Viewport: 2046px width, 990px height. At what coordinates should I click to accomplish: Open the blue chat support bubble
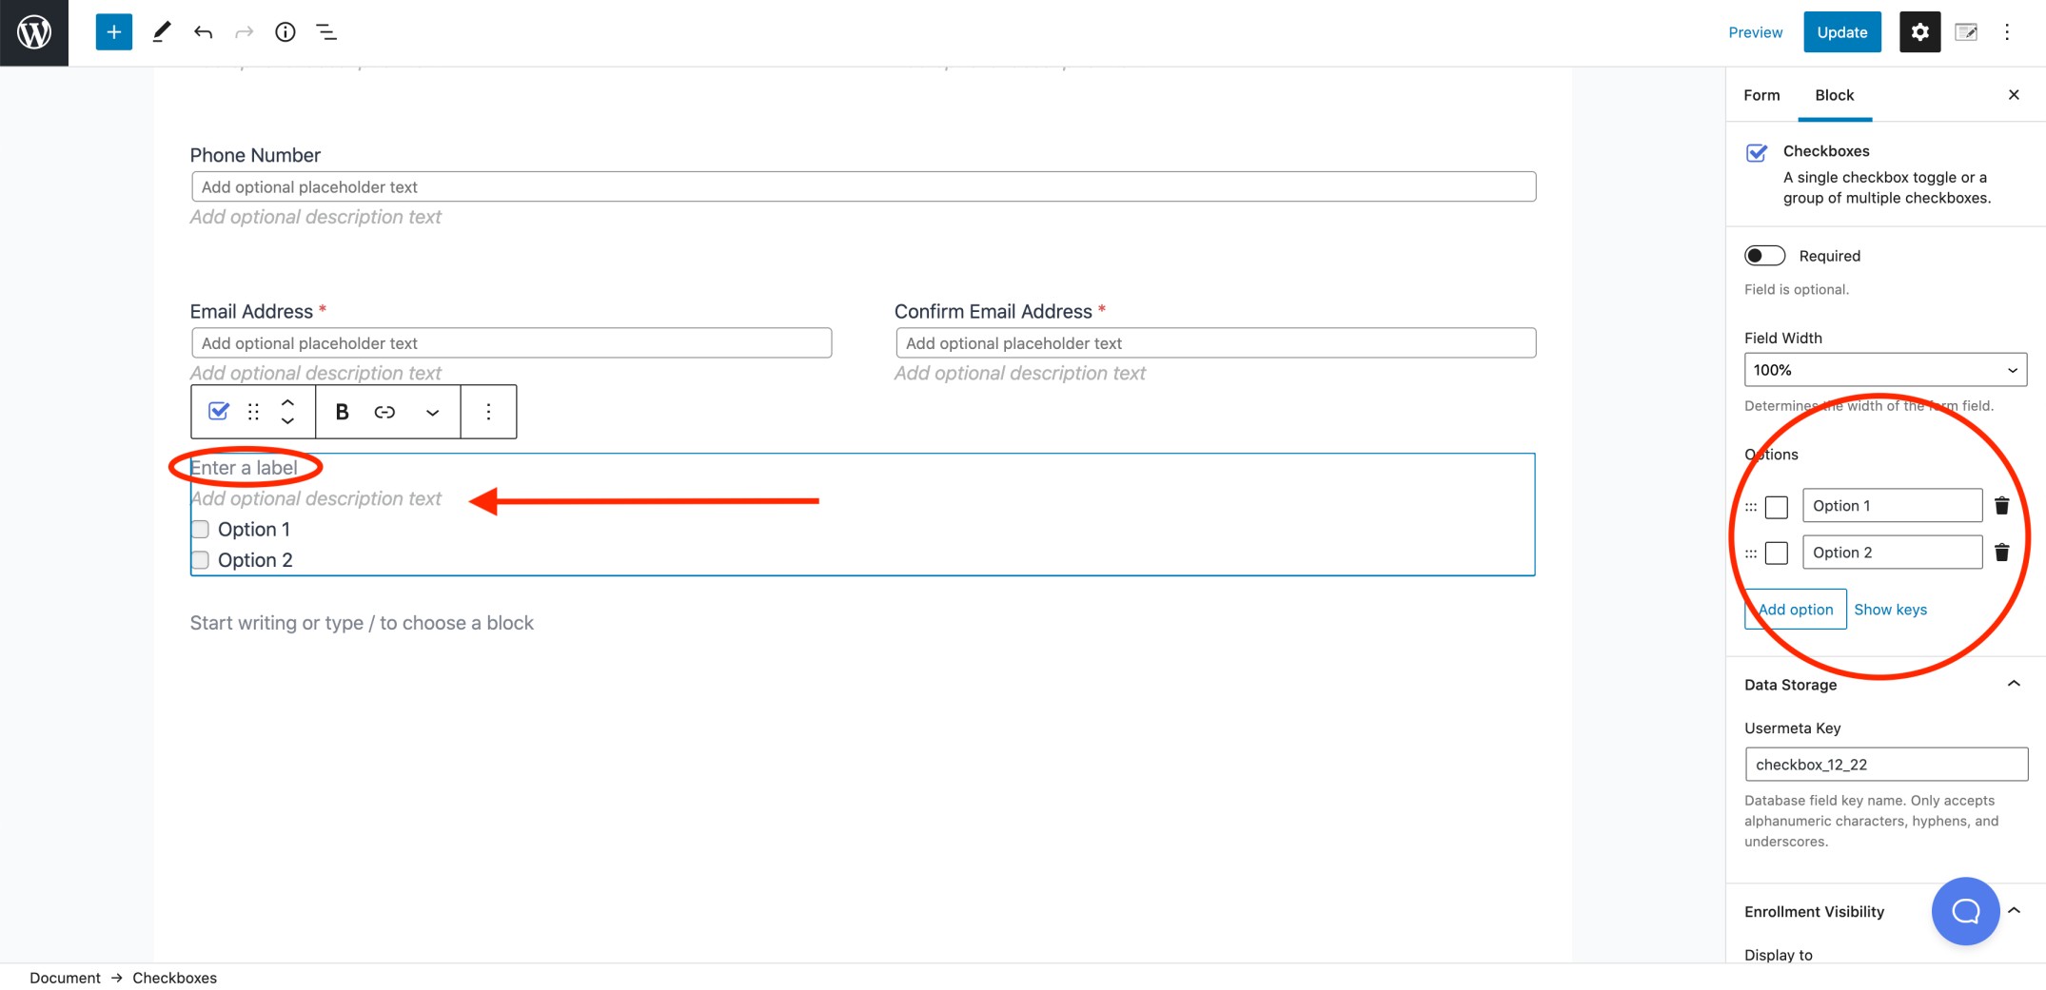(1965, 910)
